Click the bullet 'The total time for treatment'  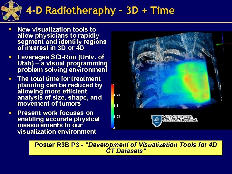pyautogui.click(x=59, y=79)
